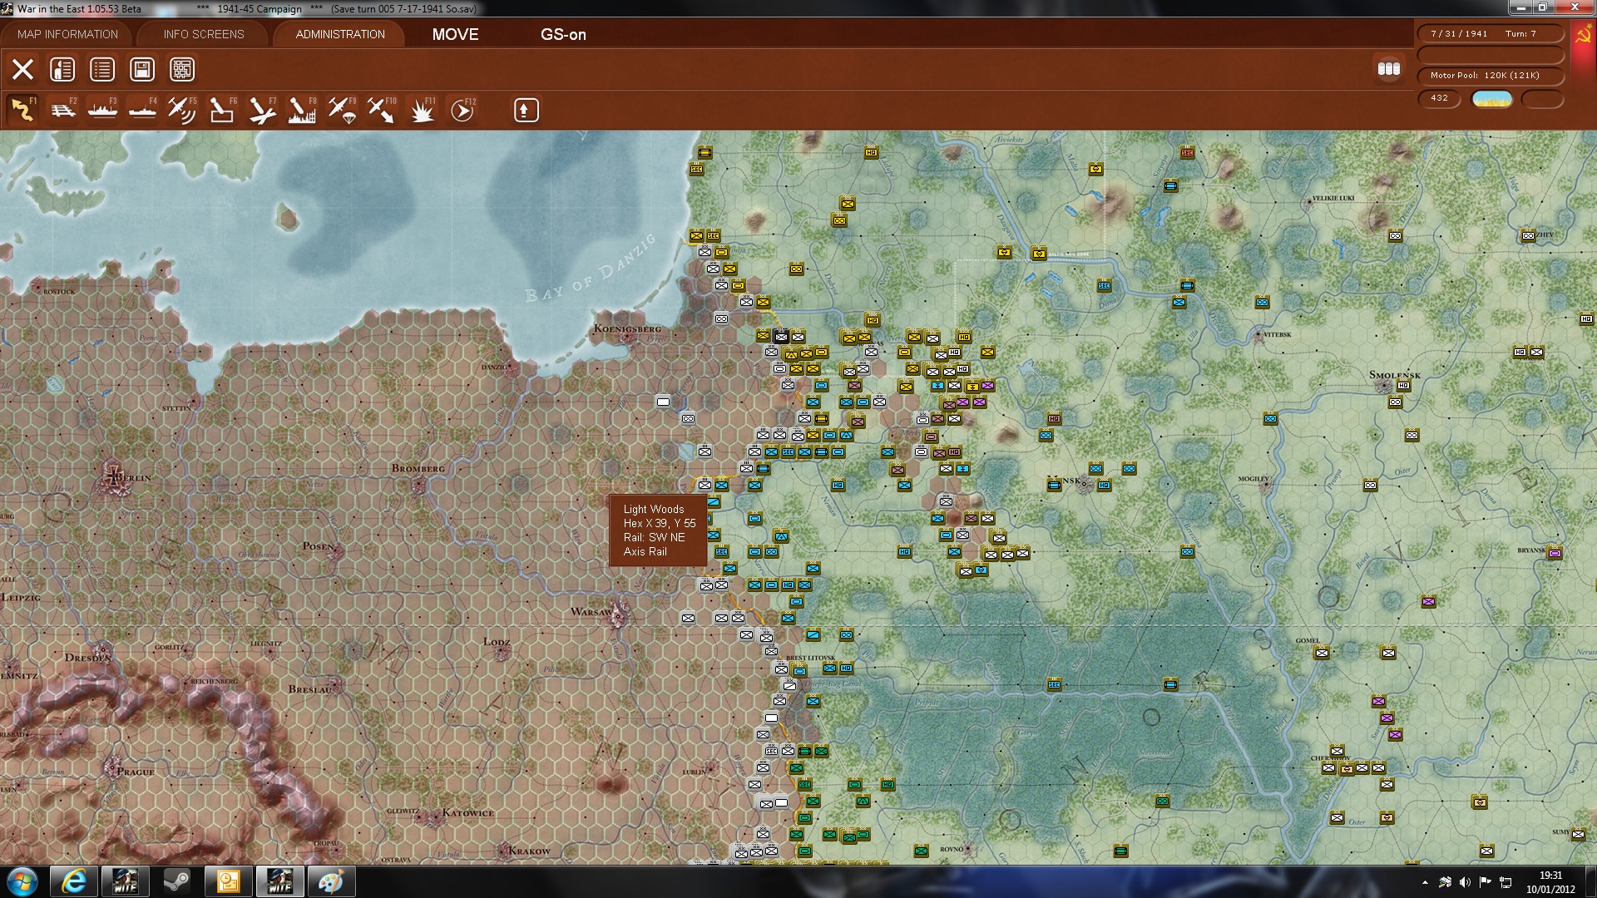Select the F8 bomb city mode icon
Screen dimensions: 1597x898
[x=302, y=110]
